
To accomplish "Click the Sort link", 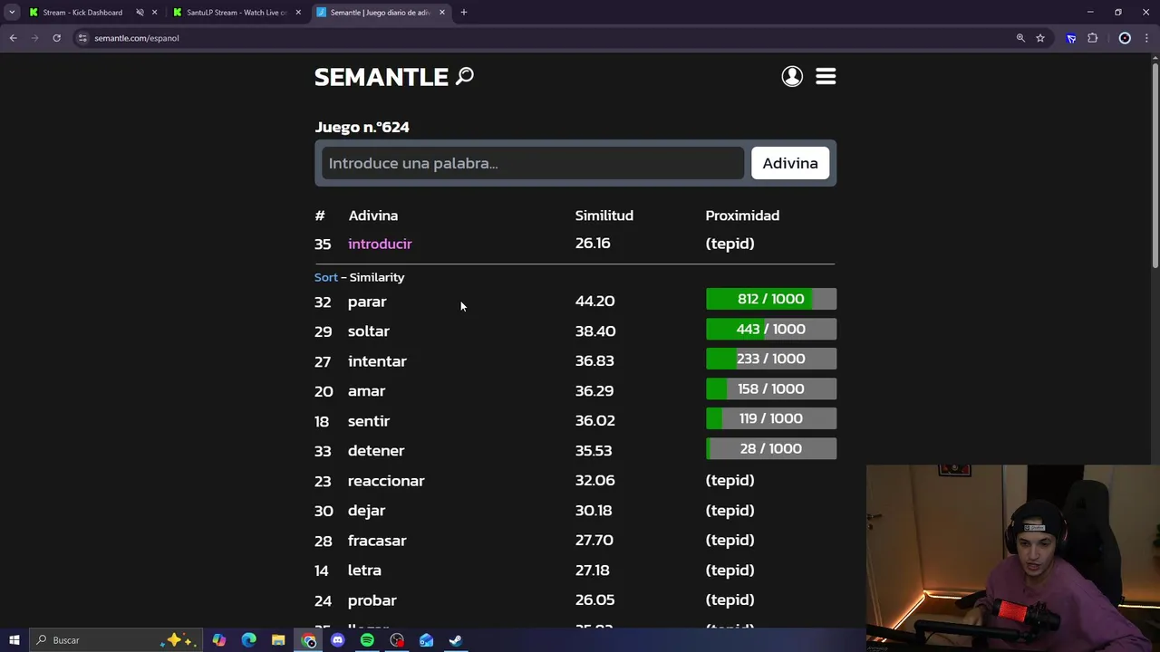I will [x=325, y=277].
